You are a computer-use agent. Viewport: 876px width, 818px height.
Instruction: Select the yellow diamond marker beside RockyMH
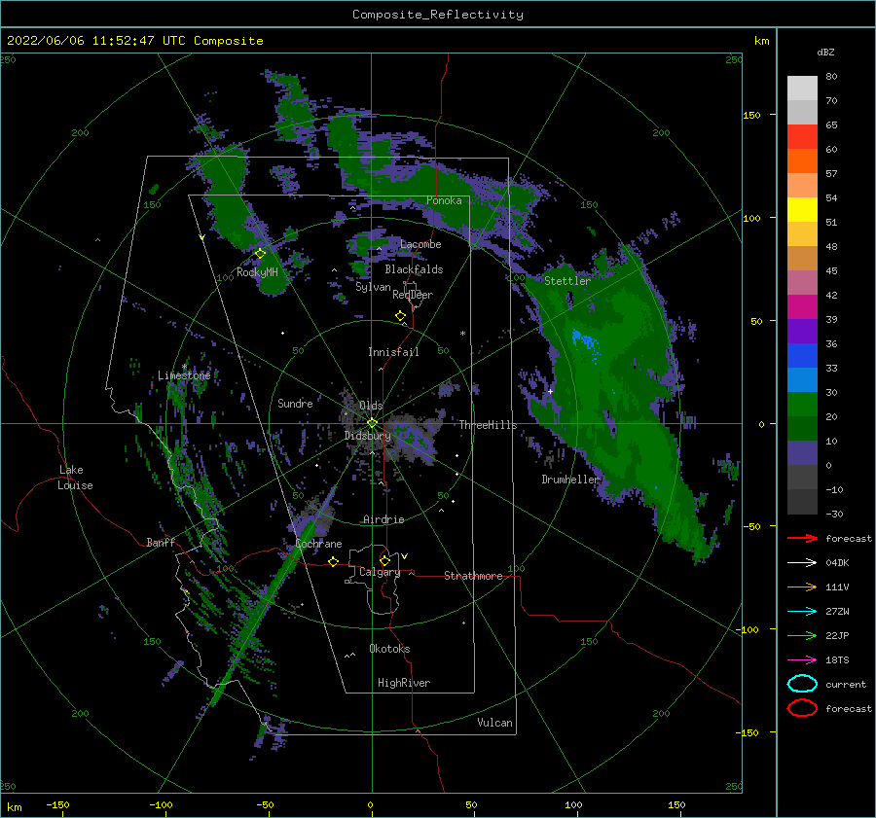[x=260, y=254]
